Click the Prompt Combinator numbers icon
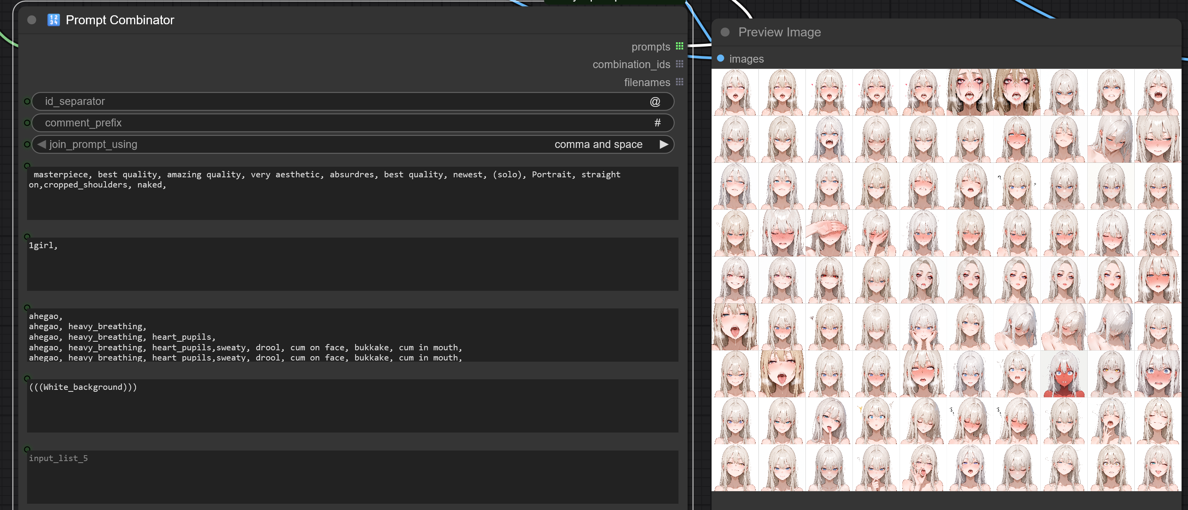1188x510 pixels. [x=53, y=20]
